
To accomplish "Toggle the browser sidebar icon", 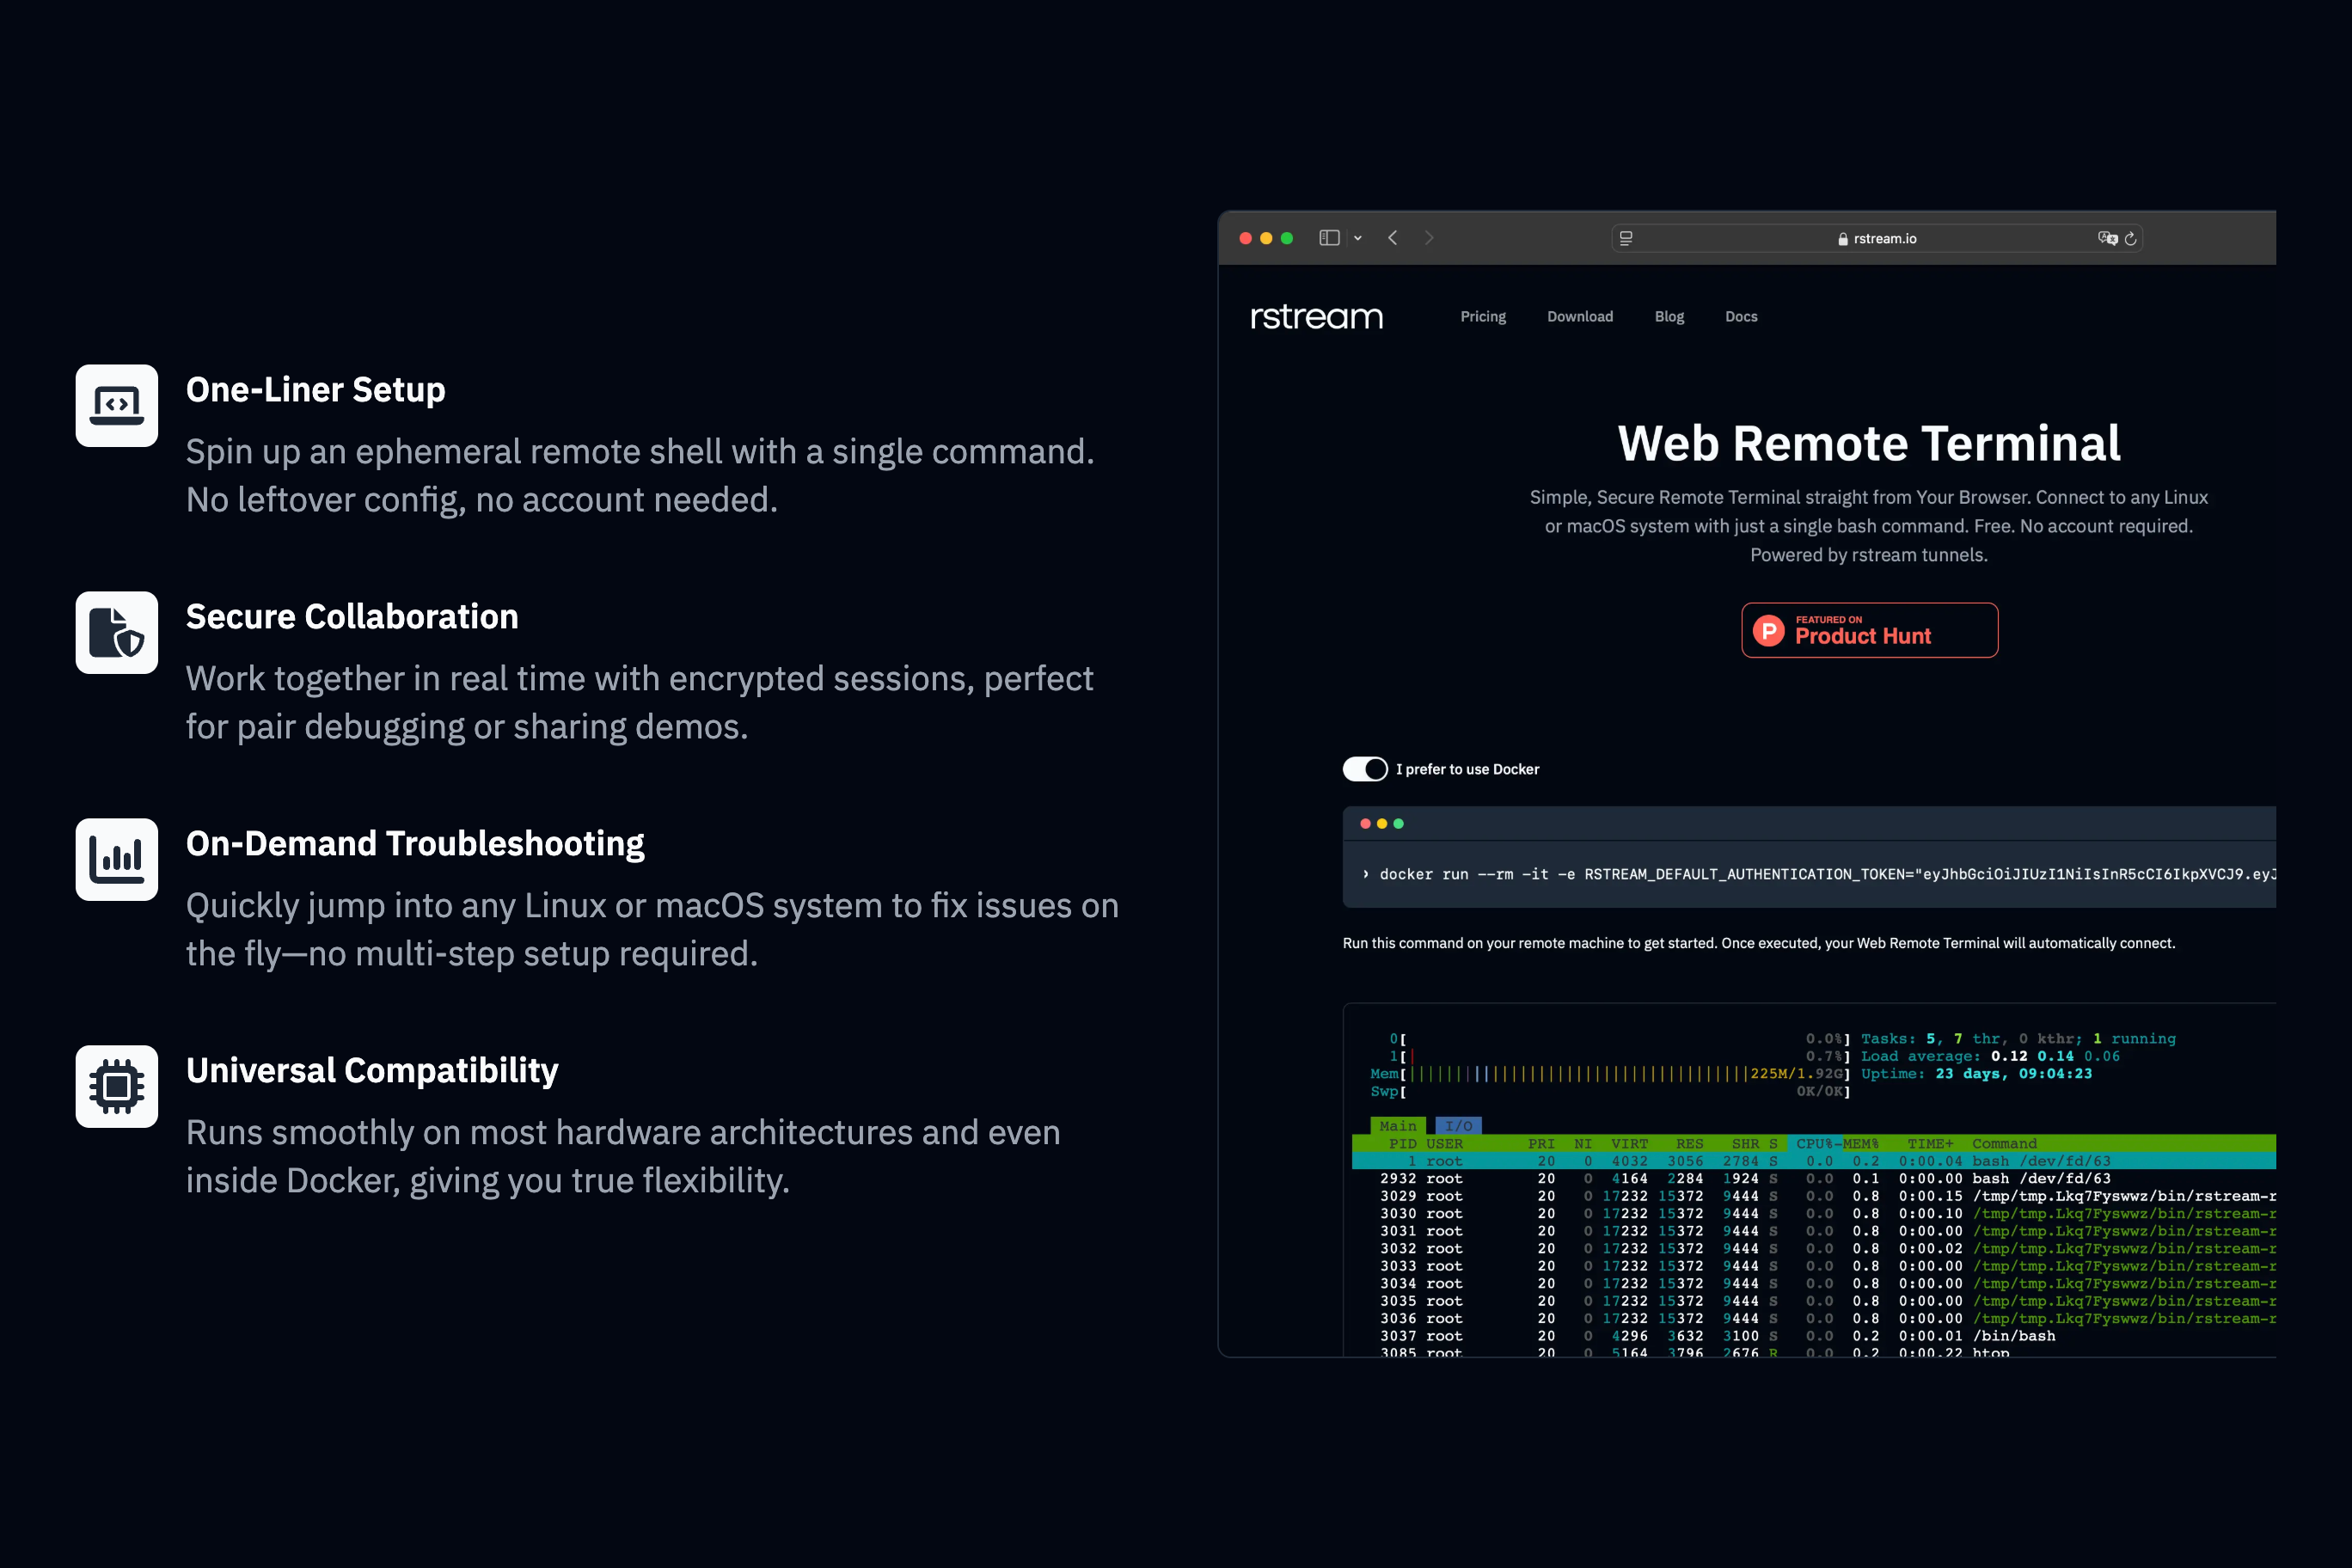I will (1329, 238).
